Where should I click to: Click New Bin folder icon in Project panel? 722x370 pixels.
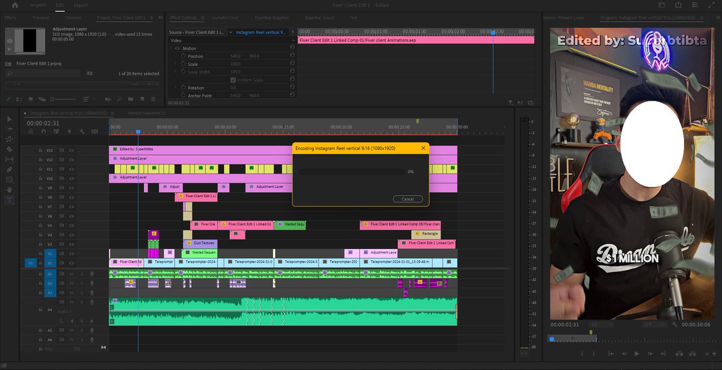pos(131,99)
